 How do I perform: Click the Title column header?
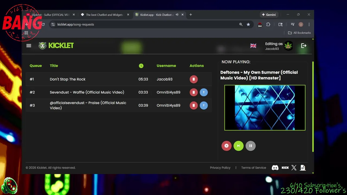pyautogui.click(x=54, y=66)
